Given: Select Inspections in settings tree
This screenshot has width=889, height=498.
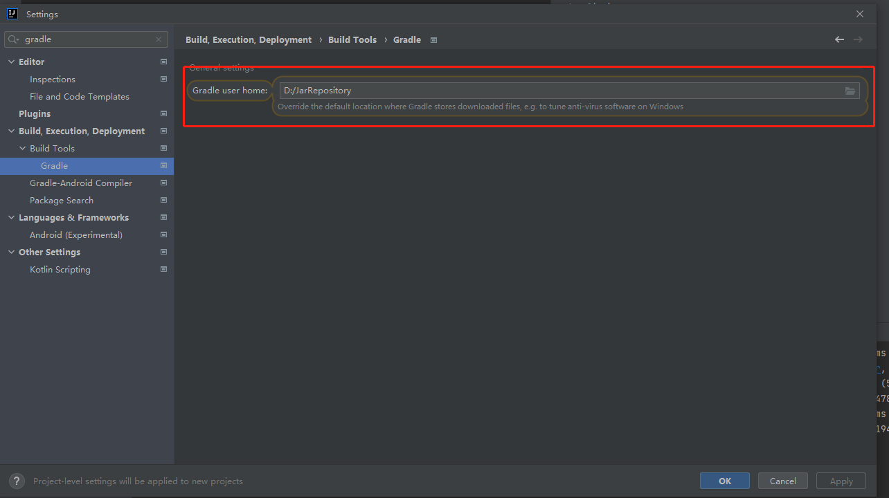Looking at the screenshot, I should coord(53,79).
